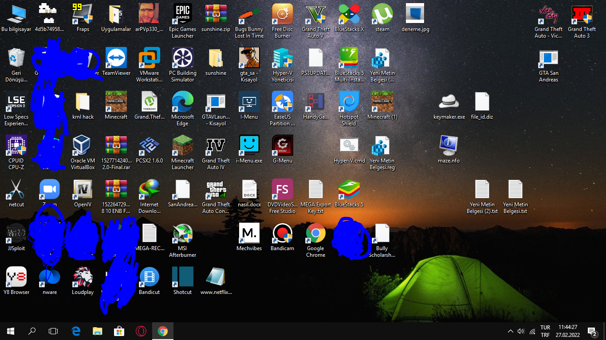Open Oracle VM VirtualBox
Image resolution: width=606 pixels, height=340 pixels.
(x=83, y=153)
